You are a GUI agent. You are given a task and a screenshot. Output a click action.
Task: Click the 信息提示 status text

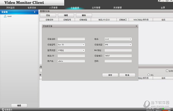[x=8, y=110]
